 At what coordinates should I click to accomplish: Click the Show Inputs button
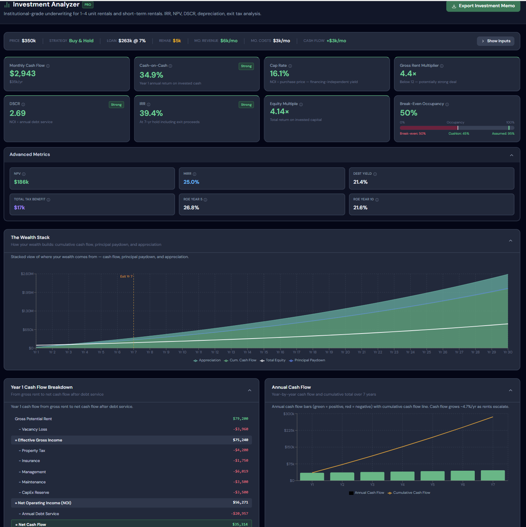coord(495,41)
